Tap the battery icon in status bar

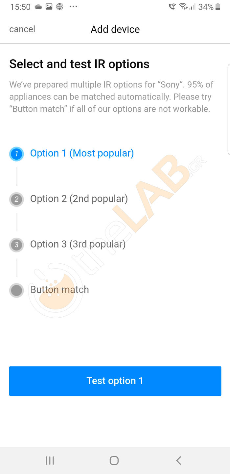tap(218, 7)
